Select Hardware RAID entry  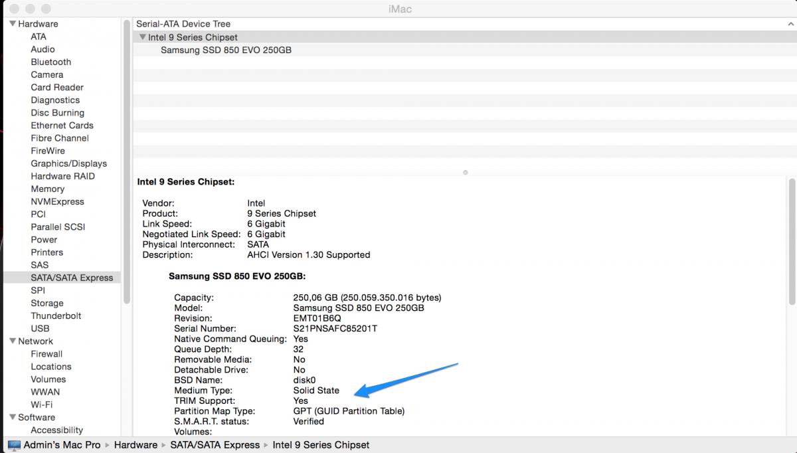(62, 176)
